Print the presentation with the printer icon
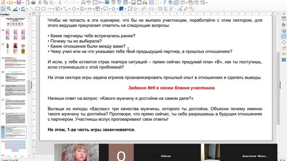Image resolution: width=287 pixels, height=161 pixels. 33,3
